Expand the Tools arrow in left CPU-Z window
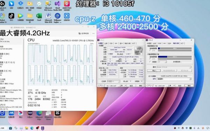The width and height of the screenshot is (210, 131). click(126, 86)
